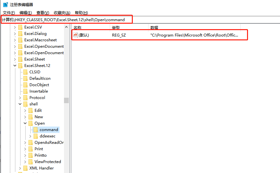Collapse the shell key
The image size is (280, 173).
pyautogui.click(x=20, y=104)
